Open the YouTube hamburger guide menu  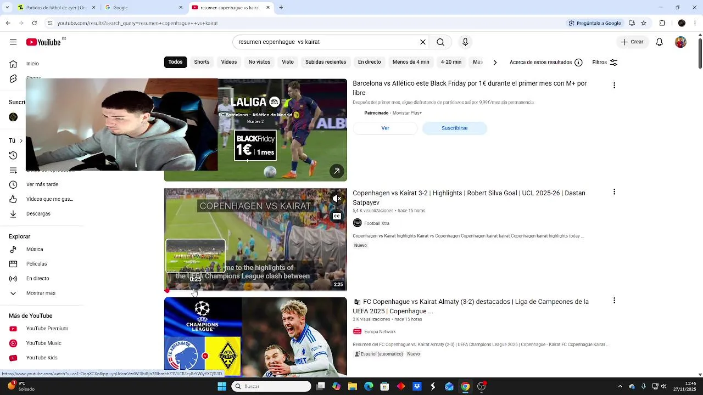pyautogui.click(x=13, y=42)
